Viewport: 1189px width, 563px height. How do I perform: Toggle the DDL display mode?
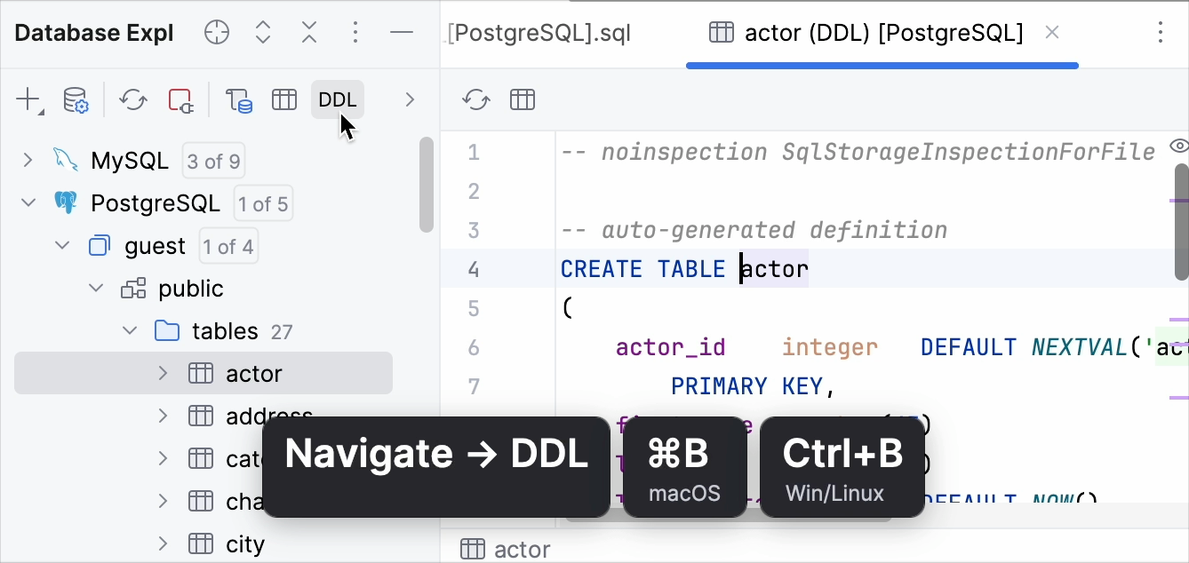pos(338,99)
